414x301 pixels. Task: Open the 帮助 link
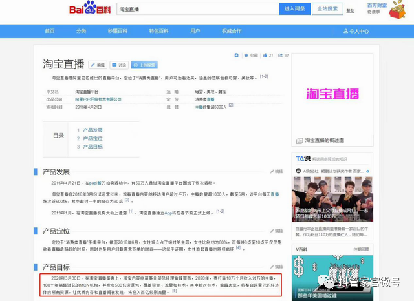[x=351, y=11]
